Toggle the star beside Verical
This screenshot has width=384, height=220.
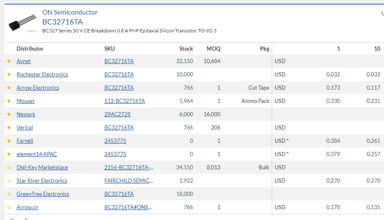[9, 127]
